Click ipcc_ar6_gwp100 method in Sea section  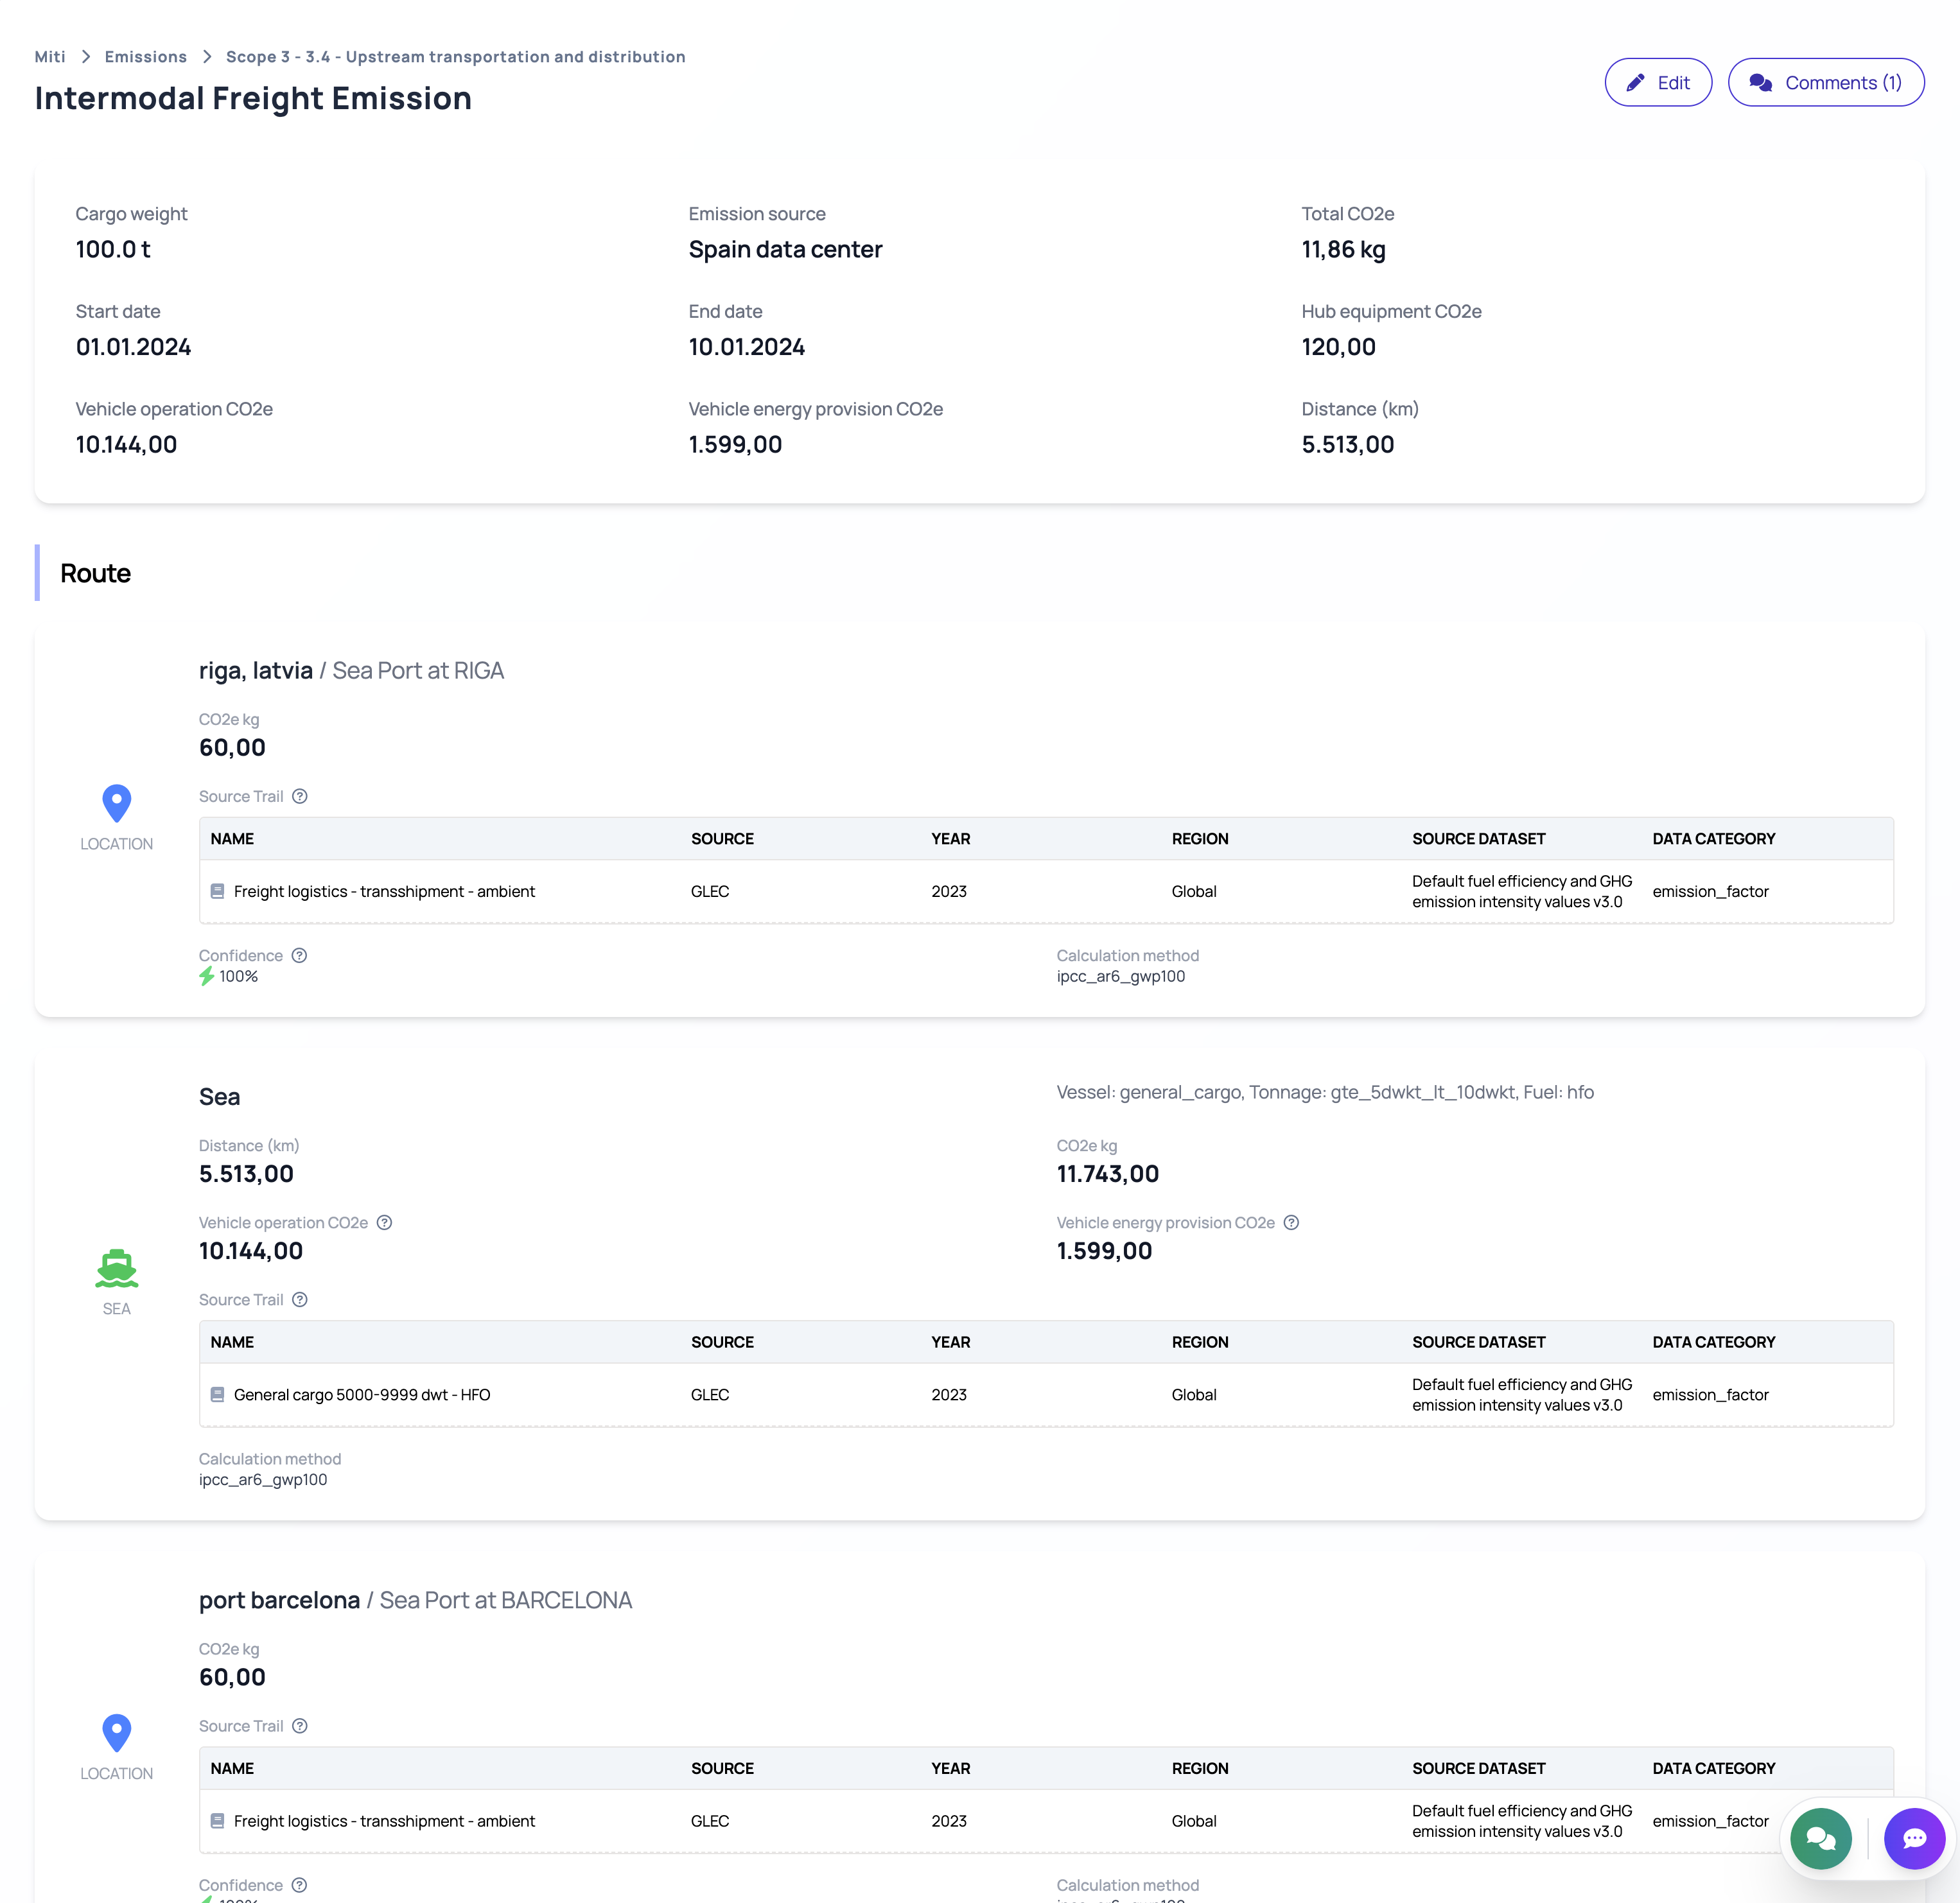point(263,1480)
